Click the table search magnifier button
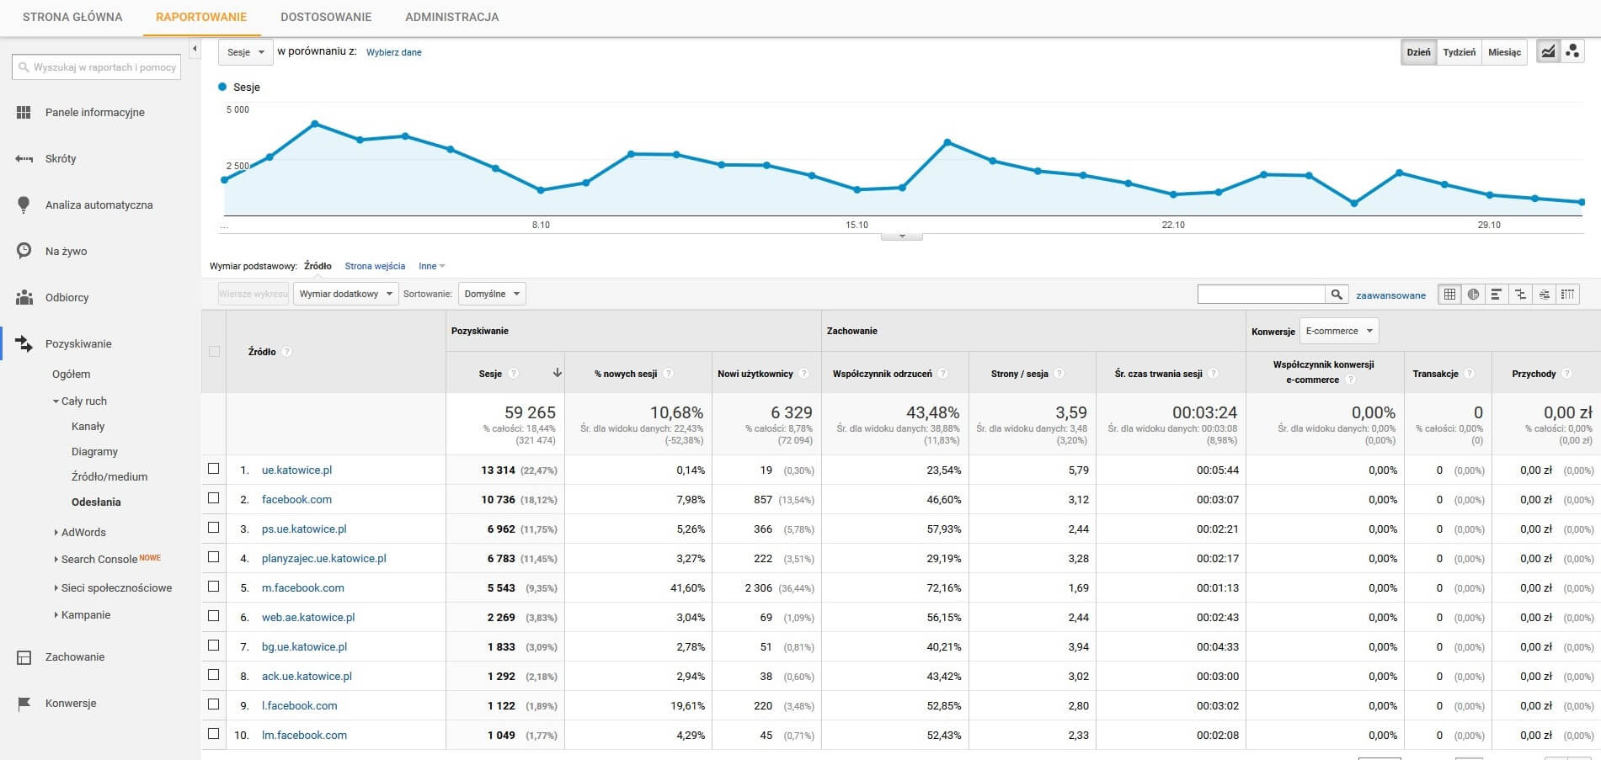This screenshot has width=1601, height=760. tap(1337, 295)
